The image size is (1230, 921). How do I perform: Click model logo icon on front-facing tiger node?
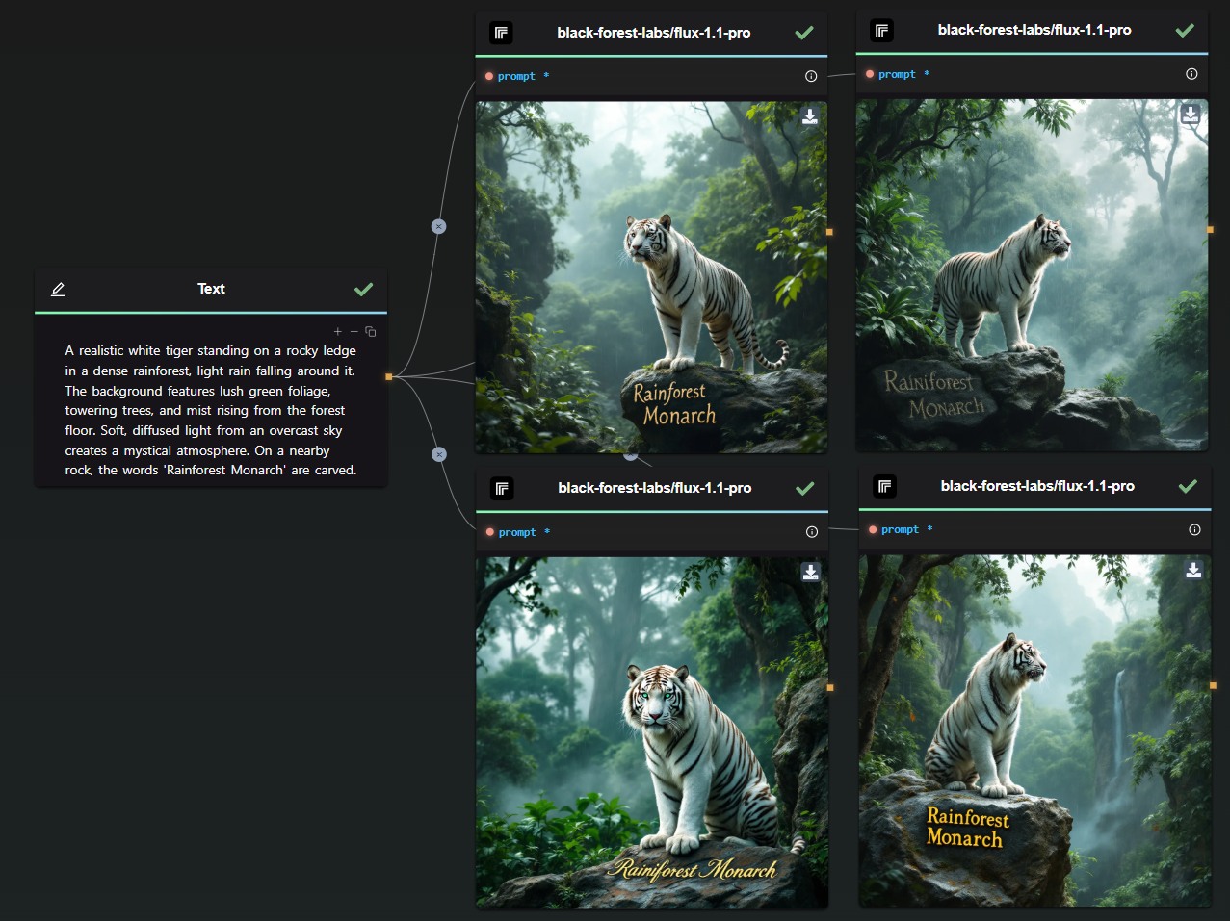502,489
